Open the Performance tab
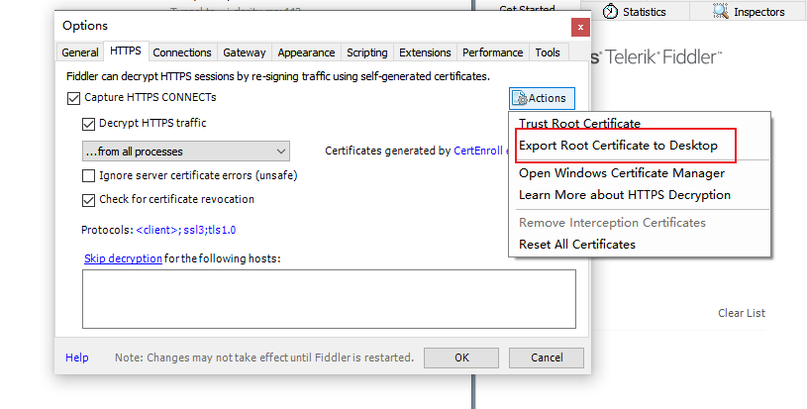This screenshot has width=807, height=409. pyautogui.click(x=492, y=52)
